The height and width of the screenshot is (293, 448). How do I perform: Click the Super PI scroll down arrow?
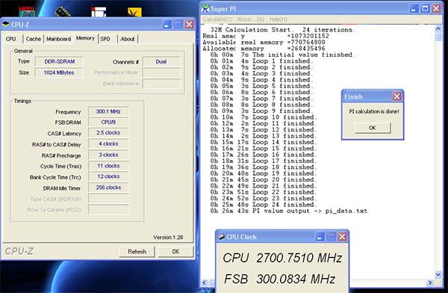pos(438,275)
